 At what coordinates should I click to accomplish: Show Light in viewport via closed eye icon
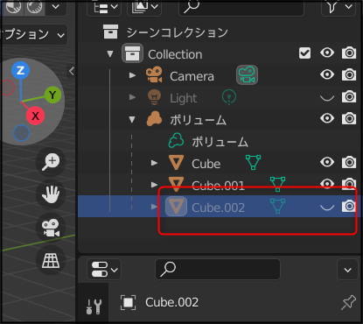pyautogui.click(x=327, y=98)
